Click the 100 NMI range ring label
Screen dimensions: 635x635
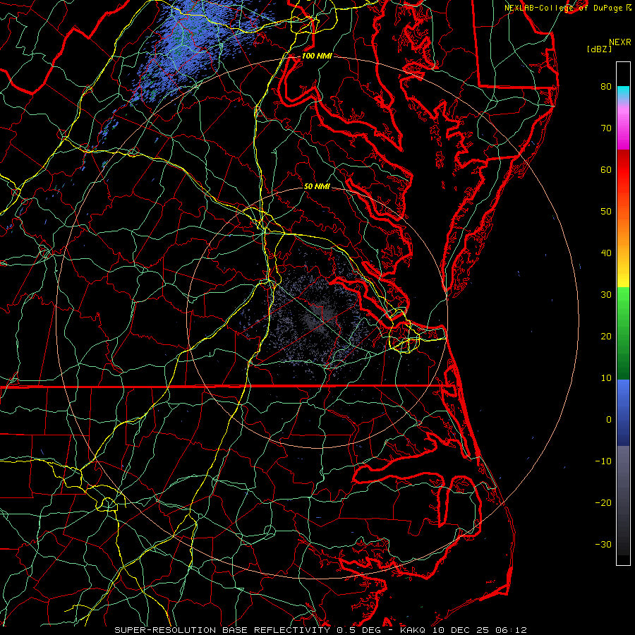click(x=317, y=56)
